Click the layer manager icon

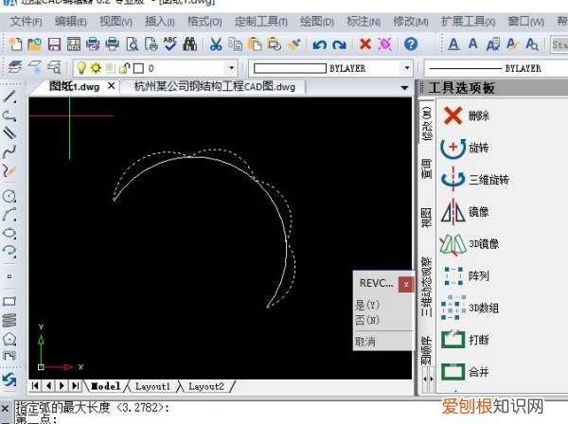click(15, 67)
